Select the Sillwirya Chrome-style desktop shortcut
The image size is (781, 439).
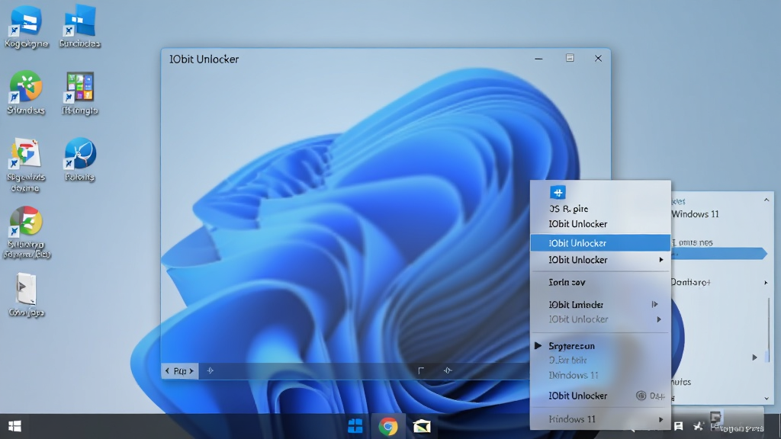coord(27,232)
